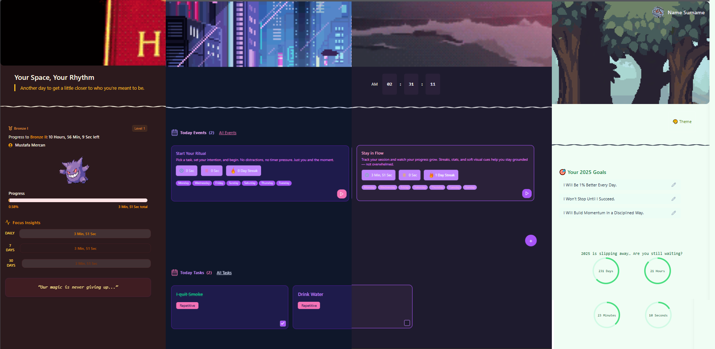Select the 7 DAYS focus insights bar
This screenshot has height=349, width=715.
click(85, 249)
